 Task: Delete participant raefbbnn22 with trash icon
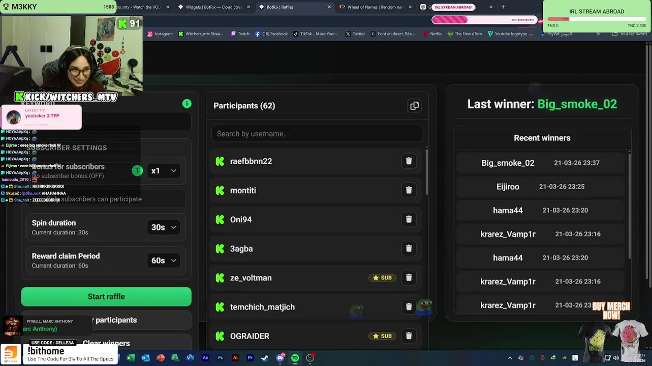409,161
